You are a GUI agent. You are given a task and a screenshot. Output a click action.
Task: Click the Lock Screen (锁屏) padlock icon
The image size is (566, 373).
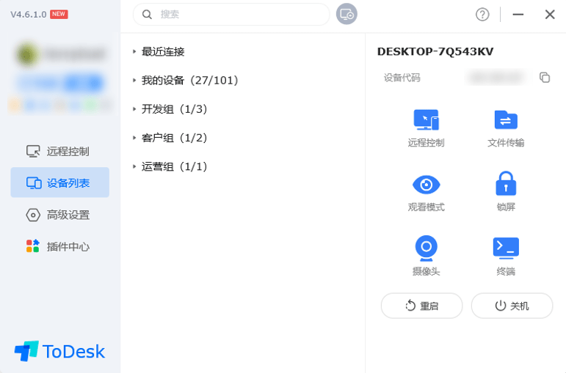click(505, 184)
